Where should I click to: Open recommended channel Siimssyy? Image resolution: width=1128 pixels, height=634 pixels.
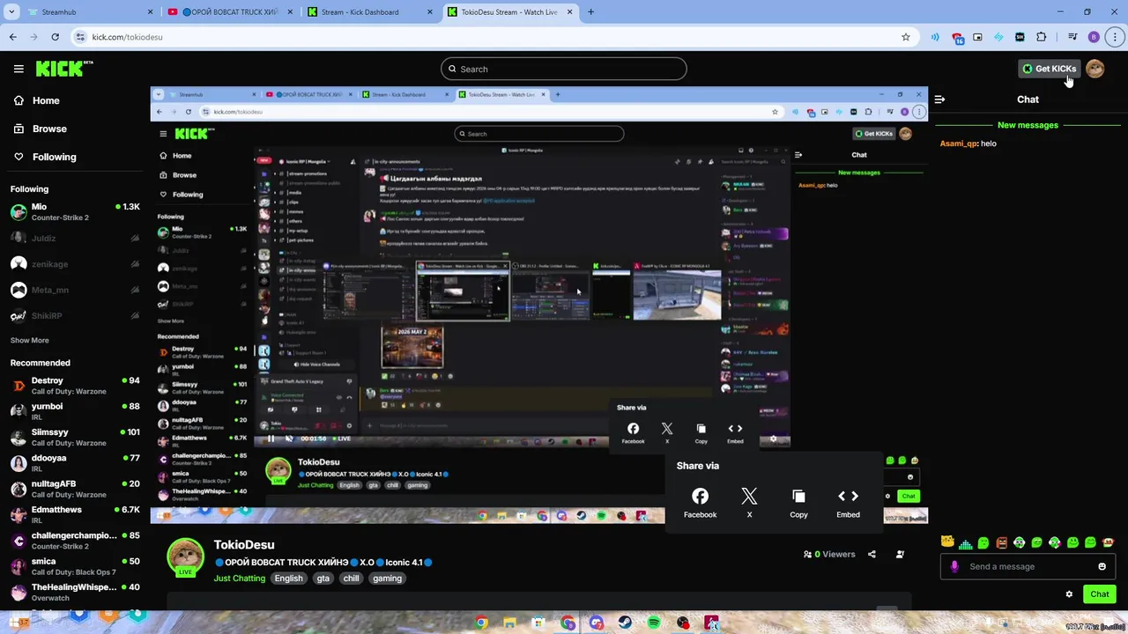[x=75, y=438]
